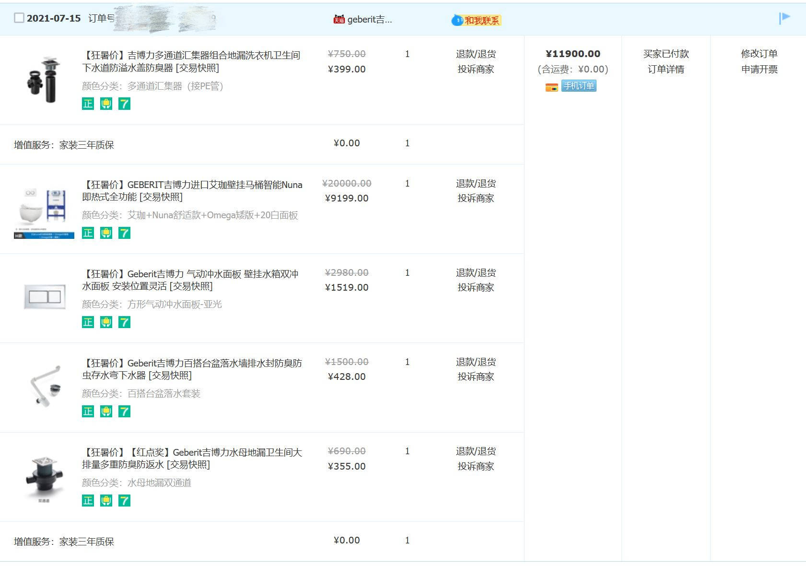Click 退款/退货 for the 水母地漏 item

point(476,451)
